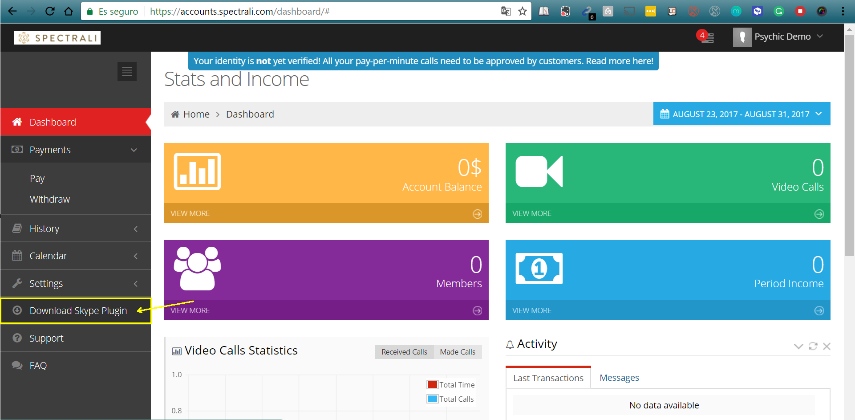This screenshot has height=420, width=855.
Task: Click the Video Calls camera icon
Action: [x=539, y=171]
